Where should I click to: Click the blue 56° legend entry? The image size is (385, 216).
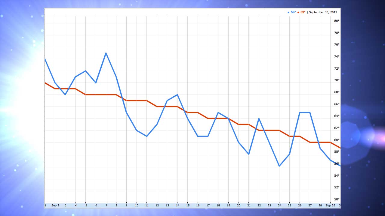coord(292,12)
